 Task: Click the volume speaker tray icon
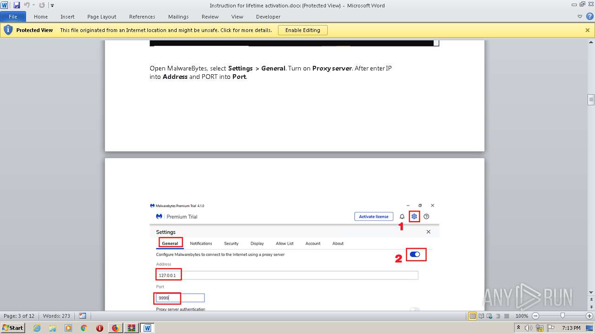coord(528,328)
